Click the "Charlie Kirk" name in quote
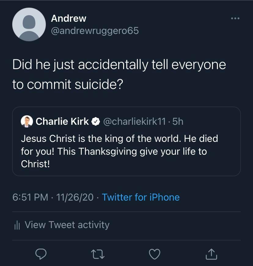 pyautogui.click(x=62, y=122)
